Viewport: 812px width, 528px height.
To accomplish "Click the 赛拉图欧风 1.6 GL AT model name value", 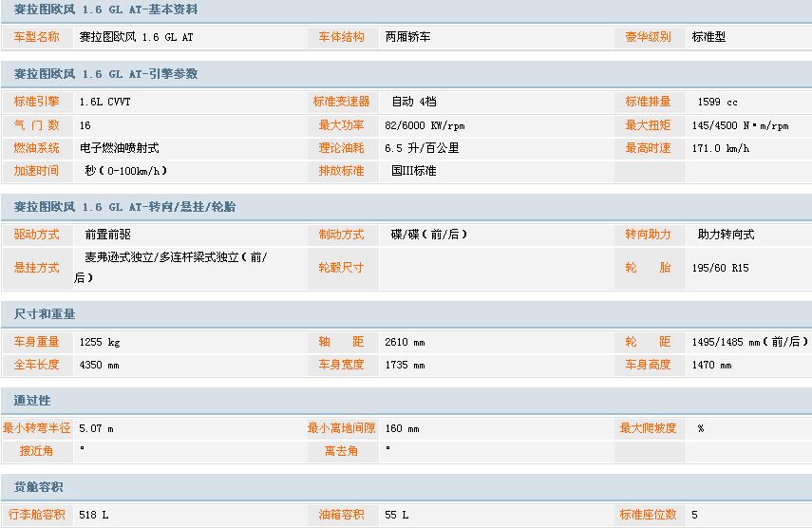I will coord(136,37).
